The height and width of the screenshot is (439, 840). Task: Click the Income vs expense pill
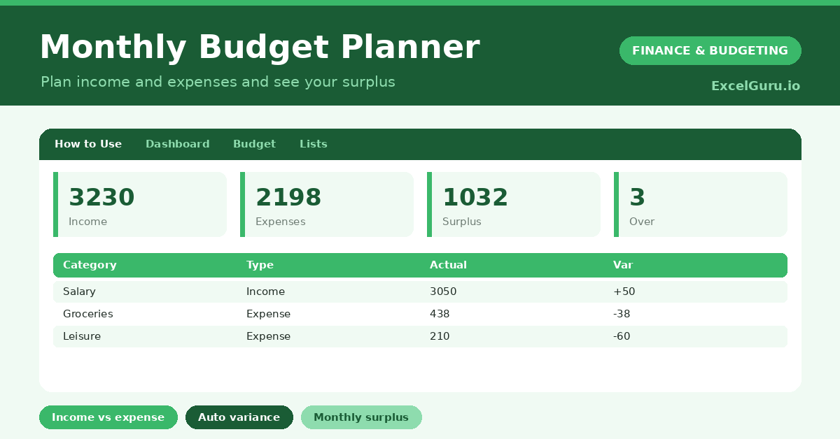(x=108, y=417)
